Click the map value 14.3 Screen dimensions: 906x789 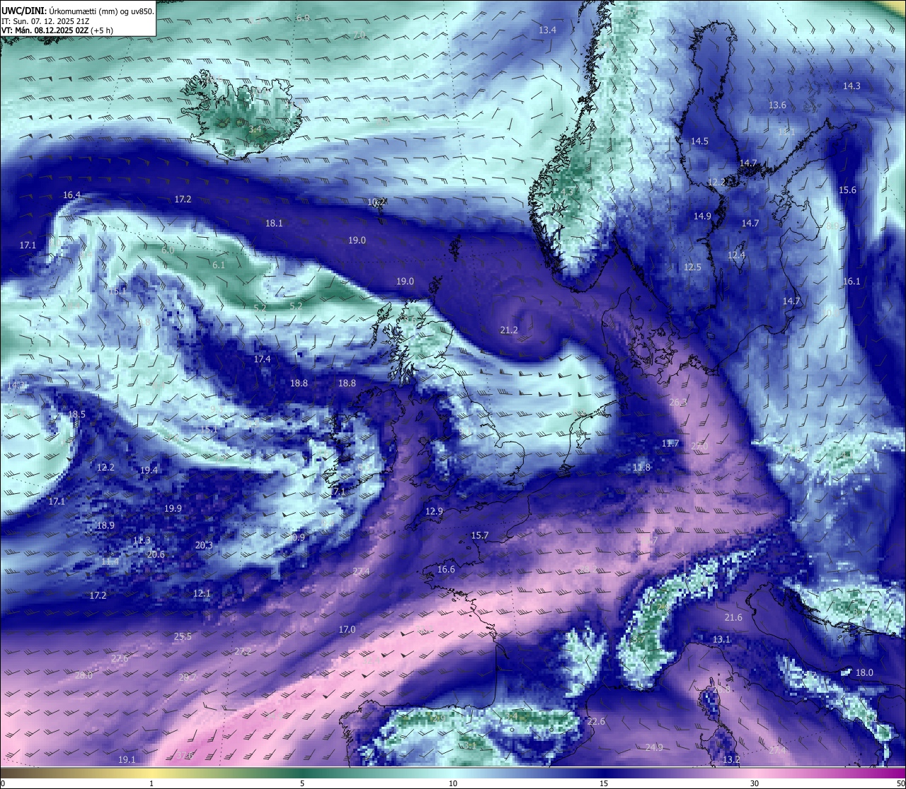pos(851,86)
